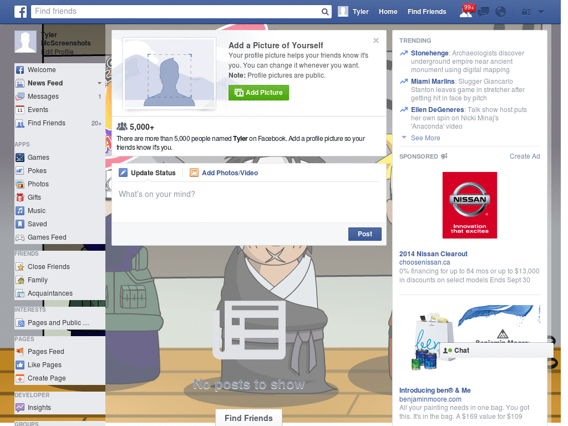Click the sponsored megaphone icon
The image size is (568, 426).
(x=444, y=156)
